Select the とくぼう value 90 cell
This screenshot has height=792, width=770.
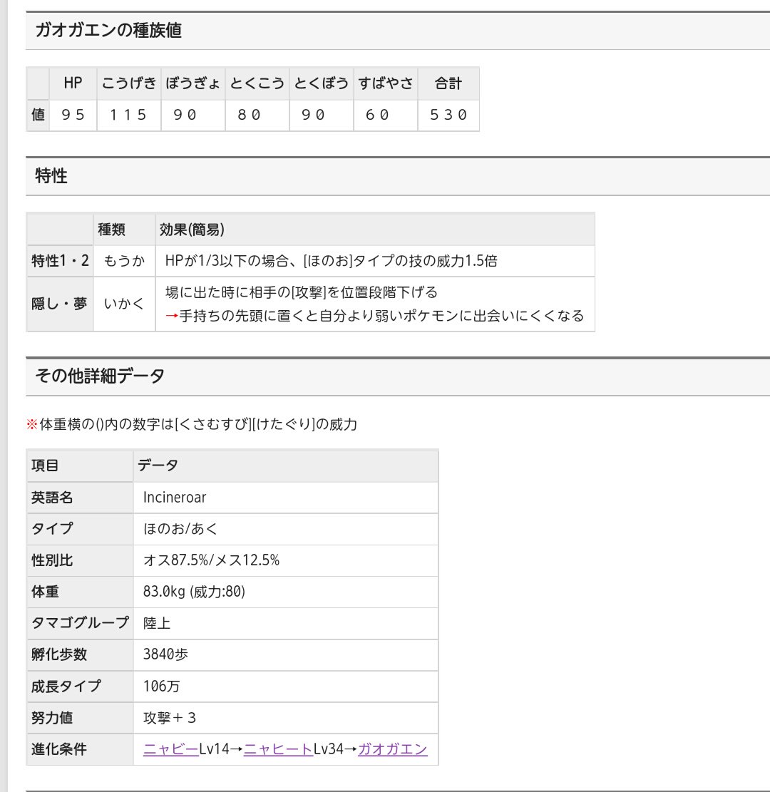point(322,115)
